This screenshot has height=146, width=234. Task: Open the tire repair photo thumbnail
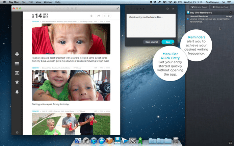pos(71,86)
